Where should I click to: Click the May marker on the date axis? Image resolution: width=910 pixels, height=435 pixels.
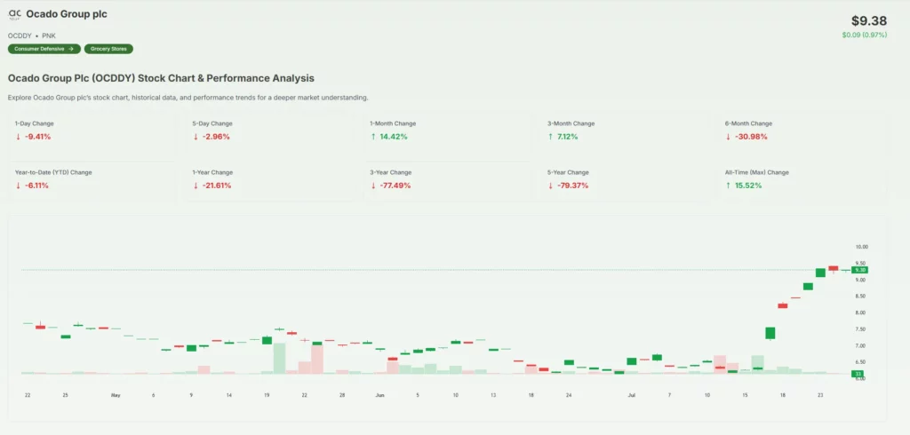[x=116, y=393]
